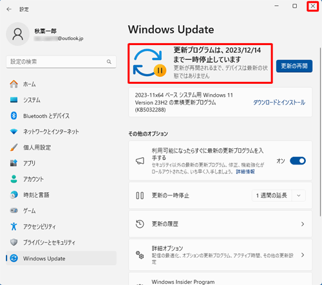322x285 pixels.
Task: Click the update history clock icon
Action: pos(140,224)
